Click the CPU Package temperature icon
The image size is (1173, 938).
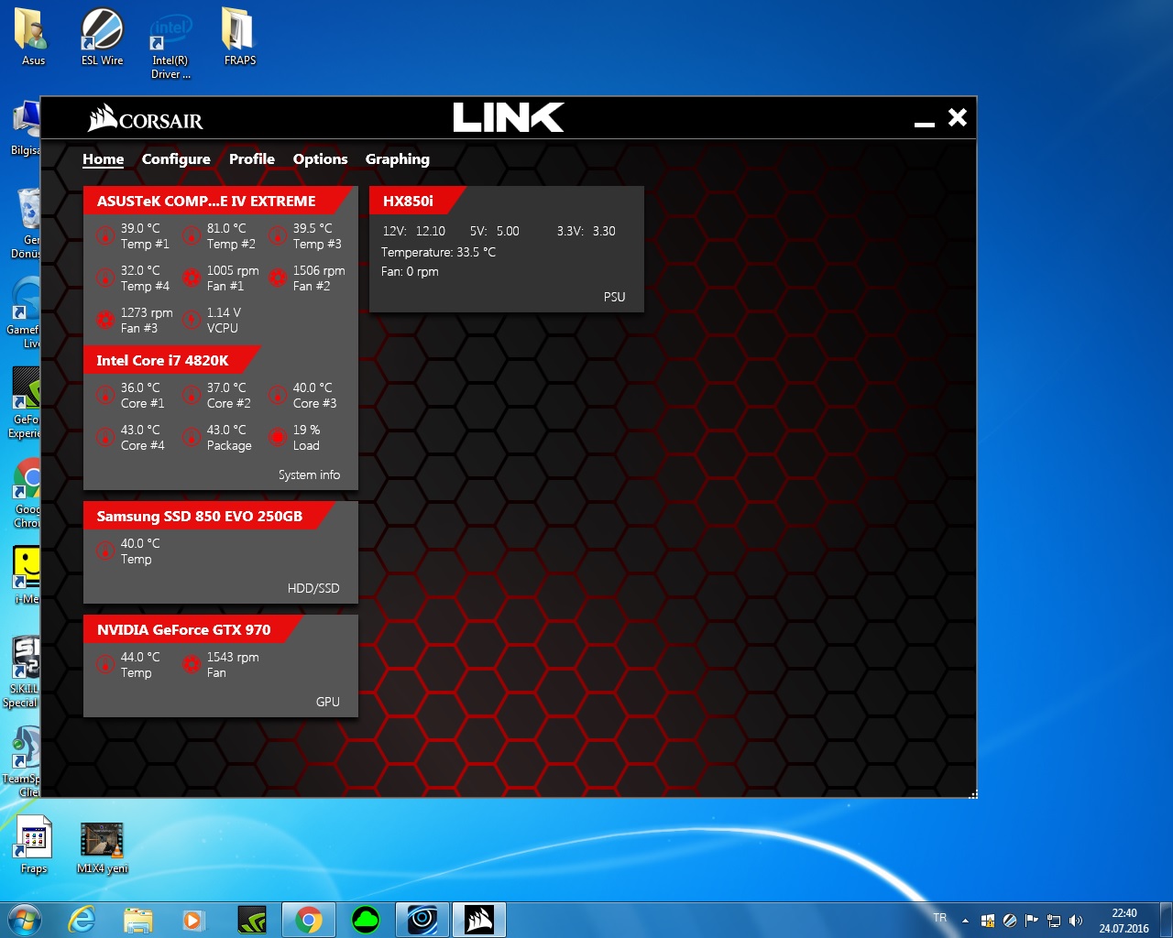(192, 438)
